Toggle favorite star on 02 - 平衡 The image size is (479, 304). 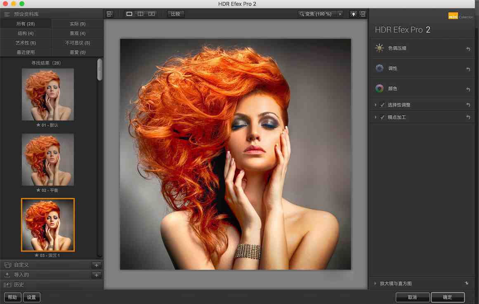[38, 190]
